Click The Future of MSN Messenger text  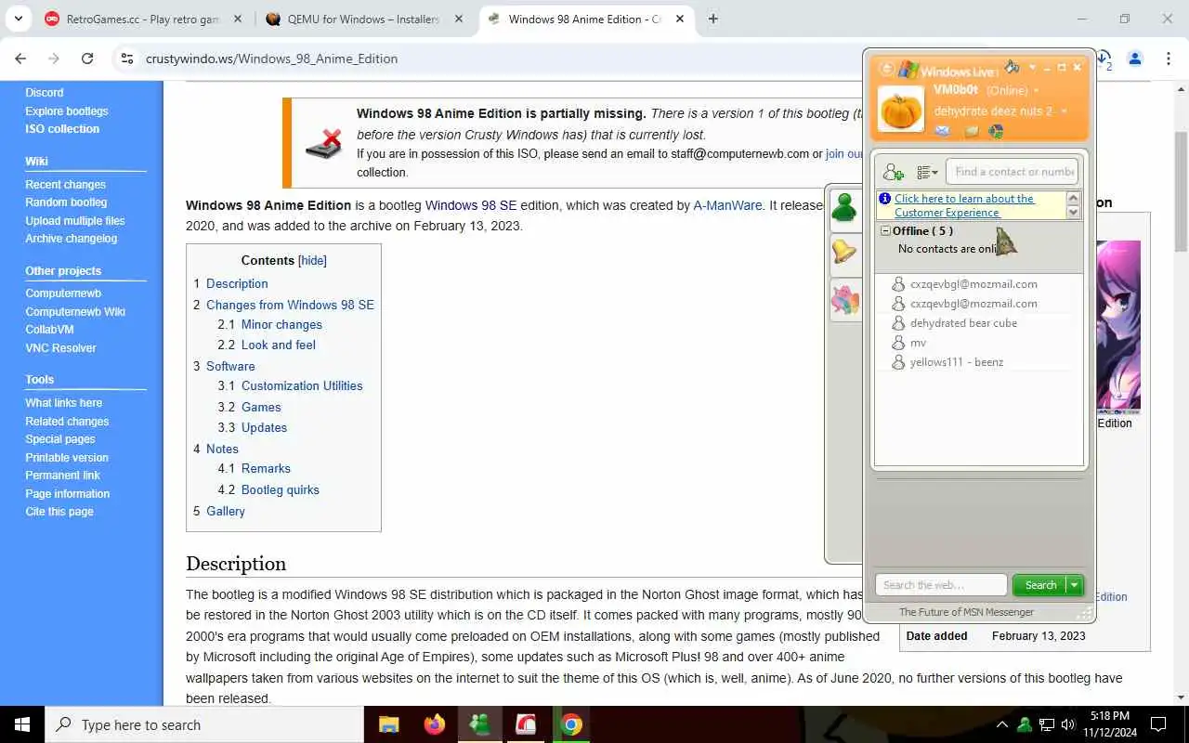pyautogui.click(x=966, y=612)
